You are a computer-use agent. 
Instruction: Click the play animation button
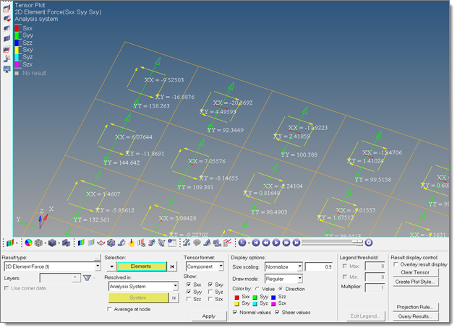276,243
